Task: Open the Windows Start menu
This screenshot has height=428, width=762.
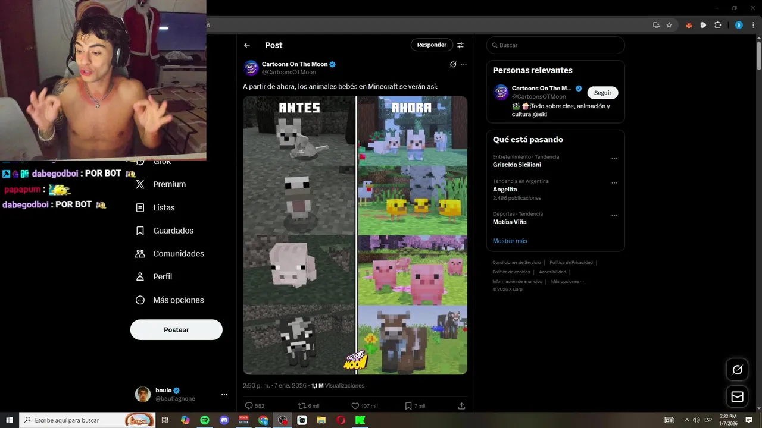Action: coord(10,420)
